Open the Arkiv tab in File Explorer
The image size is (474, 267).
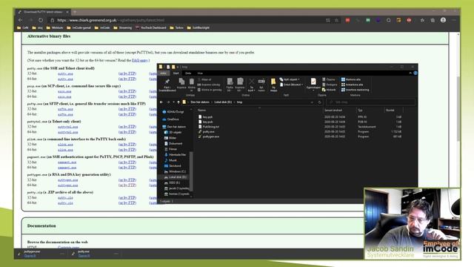163,73
